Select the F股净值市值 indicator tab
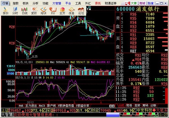Screen dimensions: 169x118 tap(66, 106)
